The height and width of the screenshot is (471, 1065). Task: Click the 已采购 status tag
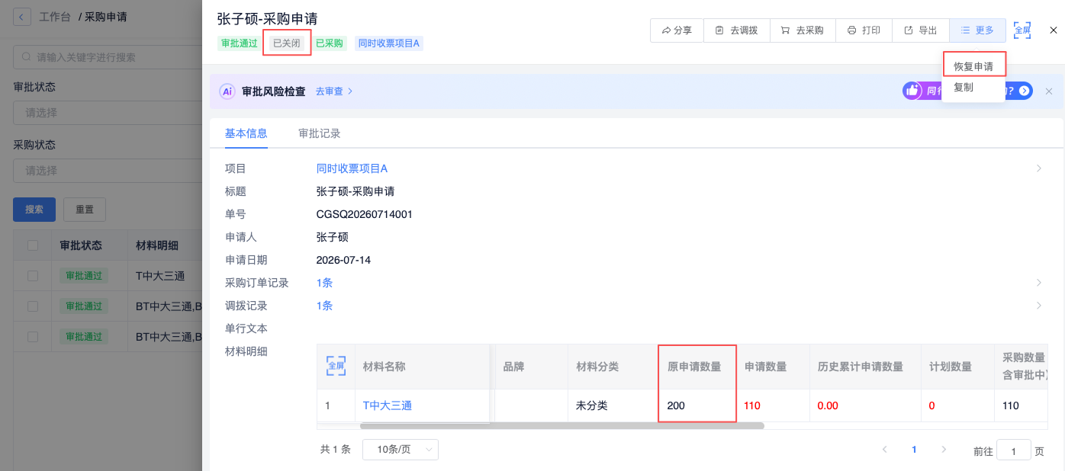coord(330,43)
